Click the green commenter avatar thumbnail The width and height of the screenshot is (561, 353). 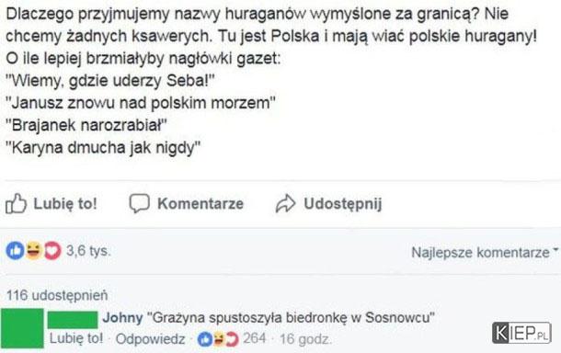tap(22, 328)
